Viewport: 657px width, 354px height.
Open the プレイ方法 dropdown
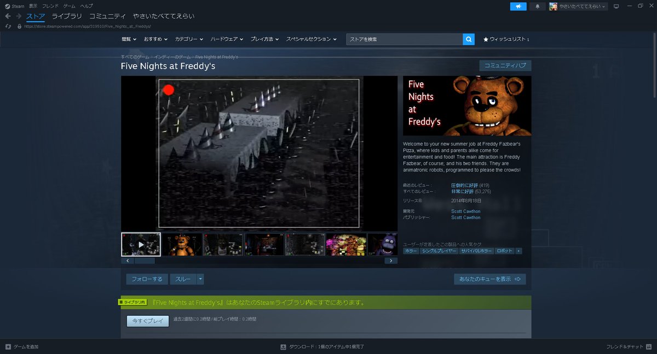tap(264, 39)
